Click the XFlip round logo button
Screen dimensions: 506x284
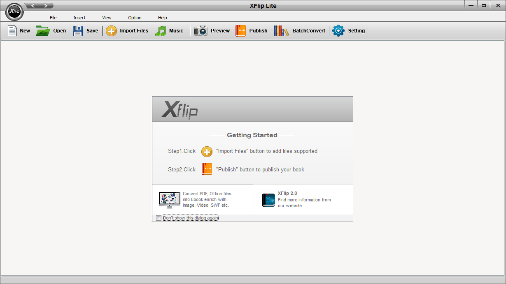[x=14, y=12]
